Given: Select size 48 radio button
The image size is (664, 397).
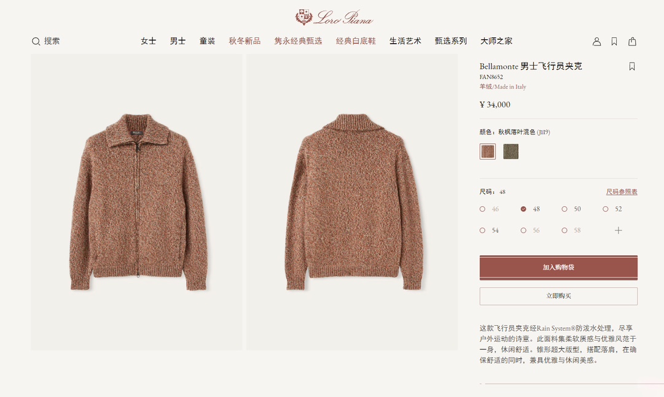Looking at the screenshot, I should pos(523,209).
